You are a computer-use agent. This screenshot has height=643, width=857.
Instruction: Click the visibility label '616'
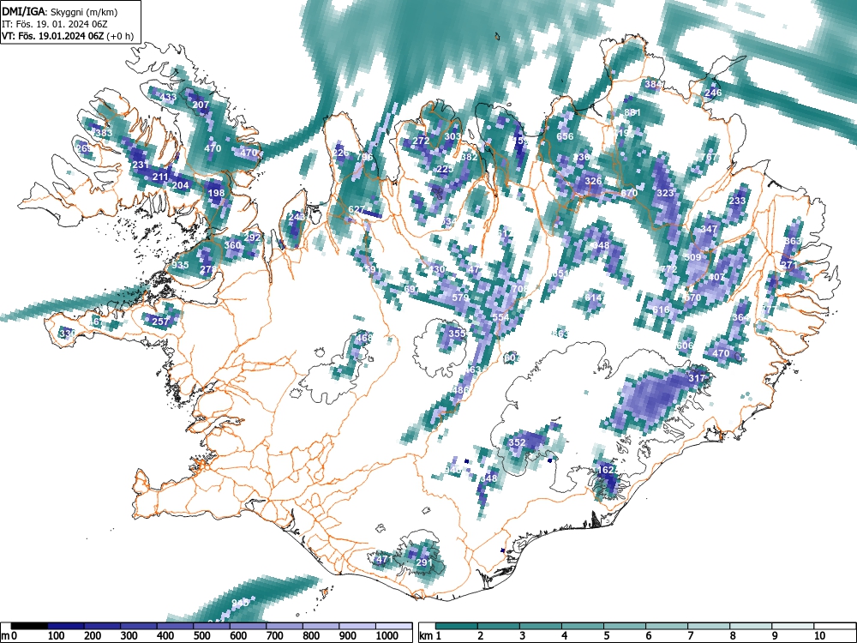click(661, 309)
